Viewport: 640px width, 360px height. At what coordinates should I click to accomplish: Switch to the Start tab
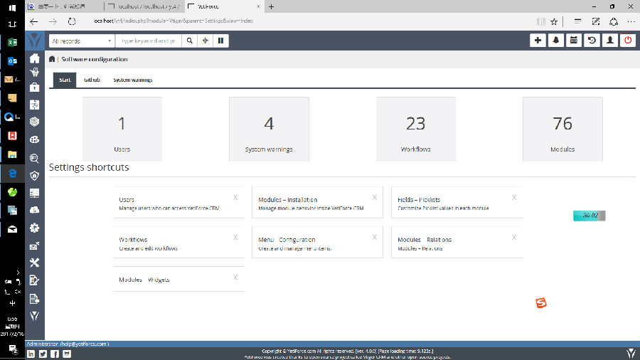[65, 80]
